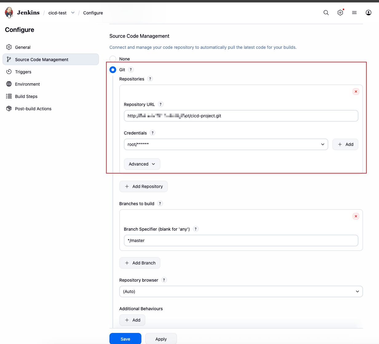The image size is (379, 344).
Task: Click Add Branch button
Action: [x=140, y=263]
